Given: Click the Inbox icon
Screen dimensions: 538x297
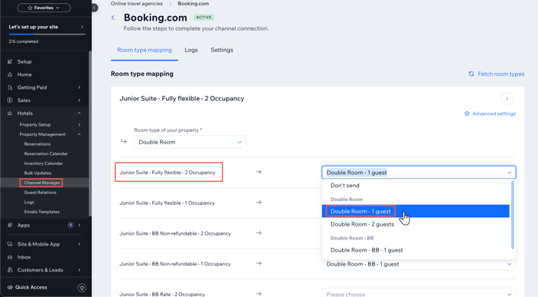Looking at the screenshot, I should point(10,257).
